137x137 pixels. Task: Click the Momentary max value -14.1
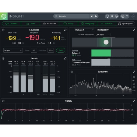click(x=55, y=38)
